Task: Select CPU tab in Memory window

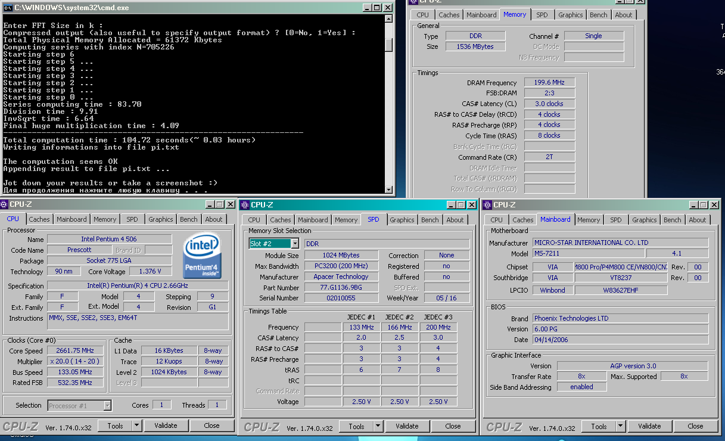Action: (x=422, y=15)
